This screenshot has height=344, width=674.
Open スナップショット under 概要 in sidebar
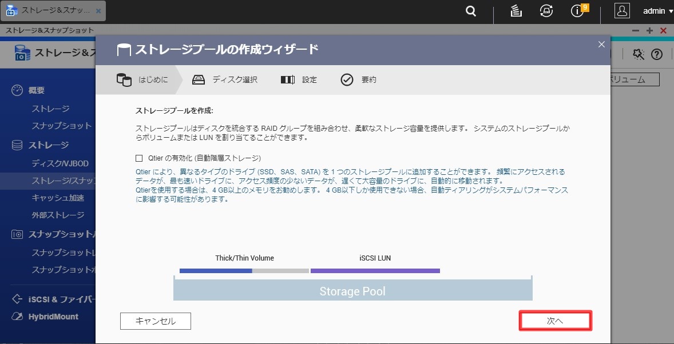[61, 126]
